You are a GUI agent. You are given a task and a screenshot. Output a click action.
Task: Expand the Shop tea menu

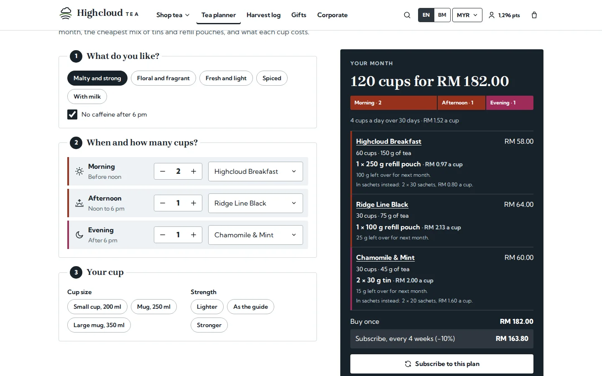click(x=173, y=15)
